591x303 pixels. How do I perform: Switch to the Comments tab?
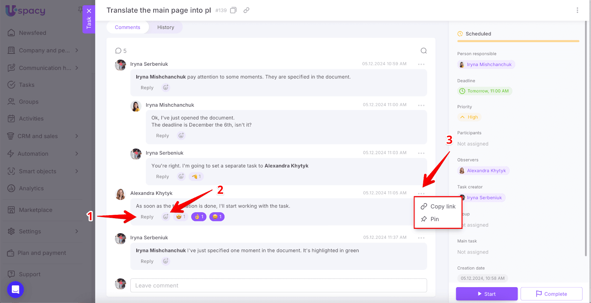coord(127,27)
